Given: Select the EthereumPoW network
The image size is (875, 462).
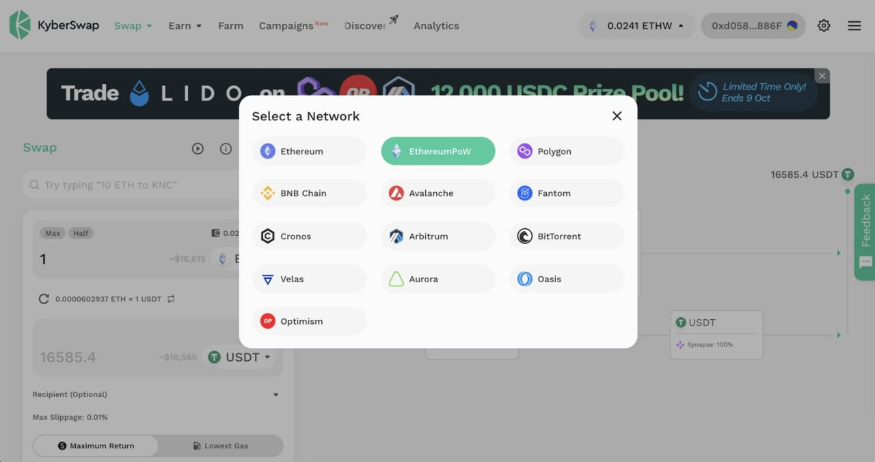Looking at the screenshot, I should (437, 151).
